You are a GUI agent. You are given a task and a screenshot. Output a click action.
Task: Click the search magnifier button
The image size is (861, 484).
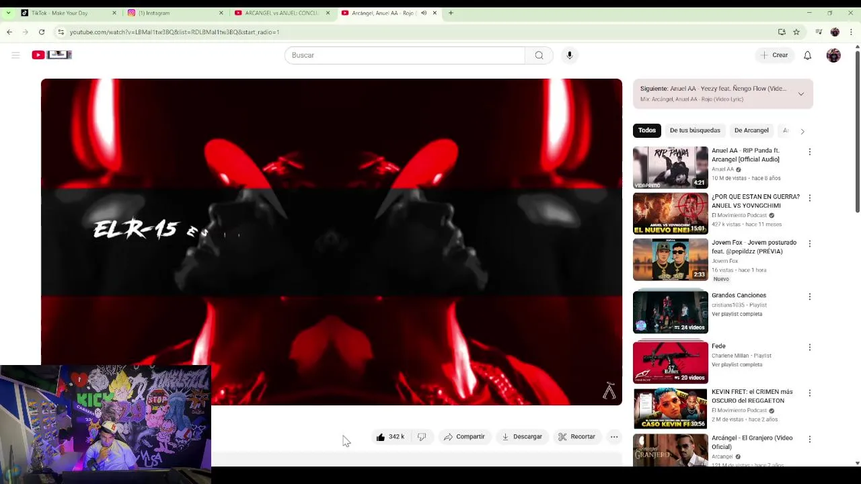point(539,55)
